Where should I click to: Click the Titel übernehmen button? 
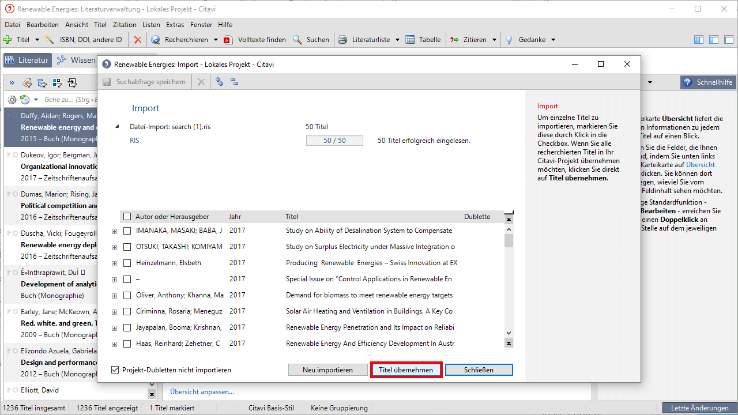(x=406, y=370)
